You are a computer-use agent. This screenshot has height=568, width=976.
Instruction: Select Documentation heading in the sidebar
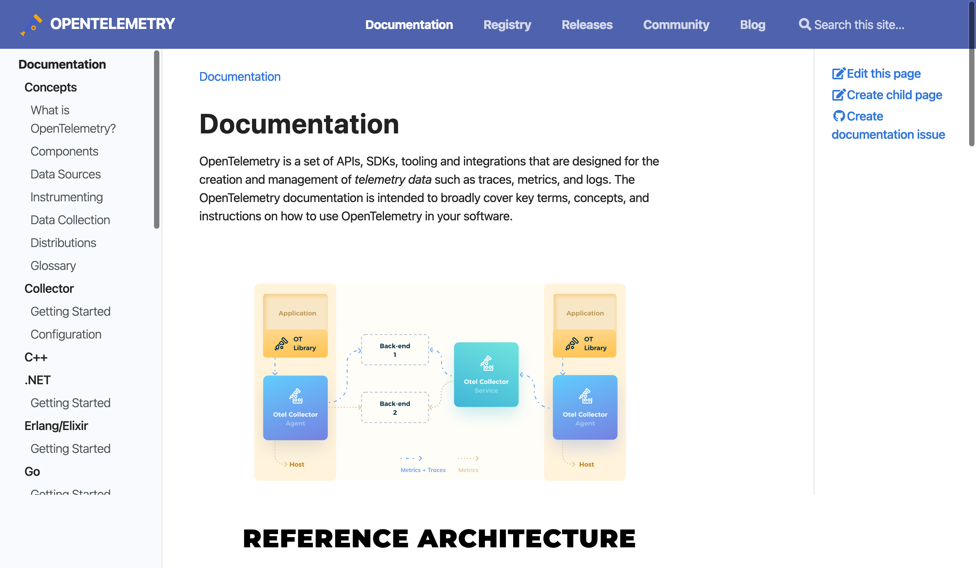(62, 64)
